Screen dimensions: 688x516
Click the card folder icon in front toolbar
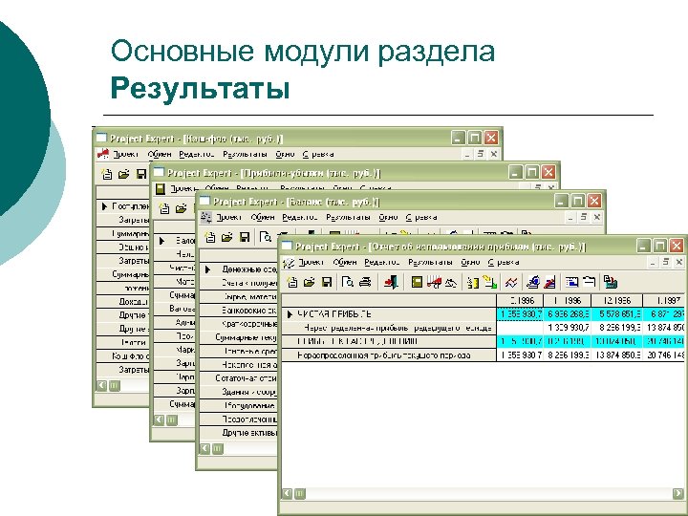tap(589, 282)
